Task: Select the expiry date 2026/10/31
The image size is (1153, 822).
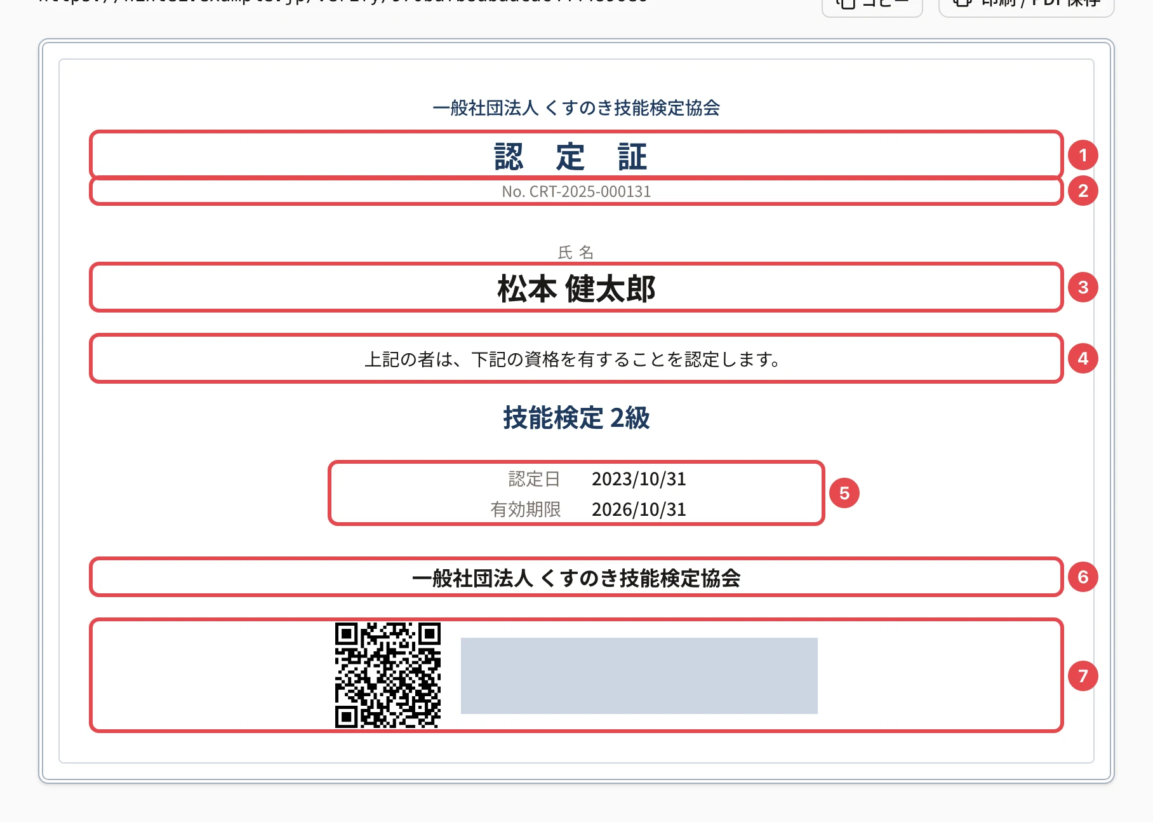Action: 639,509
